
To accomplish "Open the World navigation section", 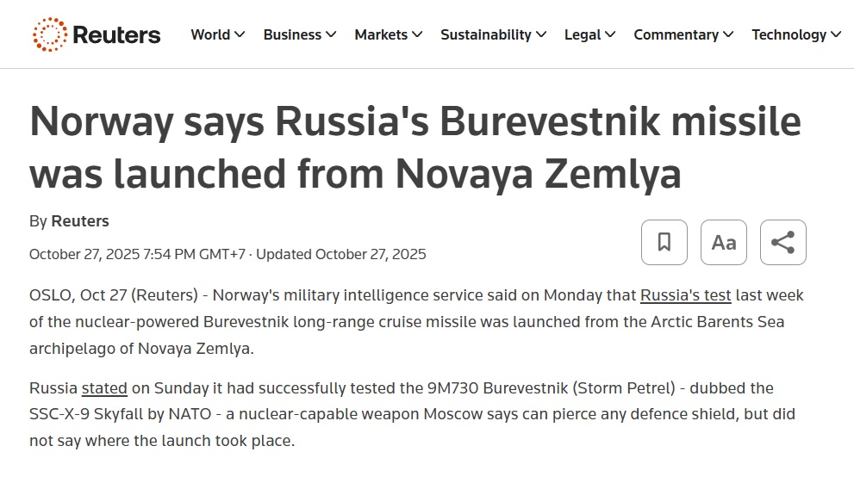I will (210, 34).
